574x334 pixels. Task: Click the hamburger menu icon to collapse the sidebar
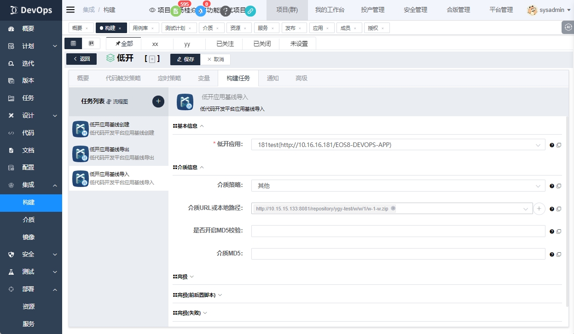click(x=70, y=10)
